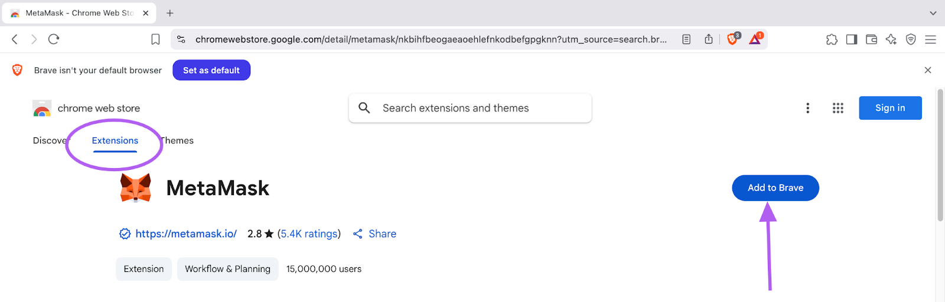Open the Brave hamburger main menu
Viewport: 945px width, 302px height.
coord(931,40)
